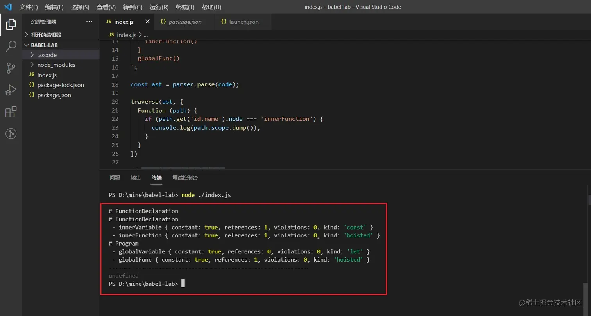Click the 'console.log(path.scope.dump());' line
Screen dimensions: 591x316
tap(206, 127)
